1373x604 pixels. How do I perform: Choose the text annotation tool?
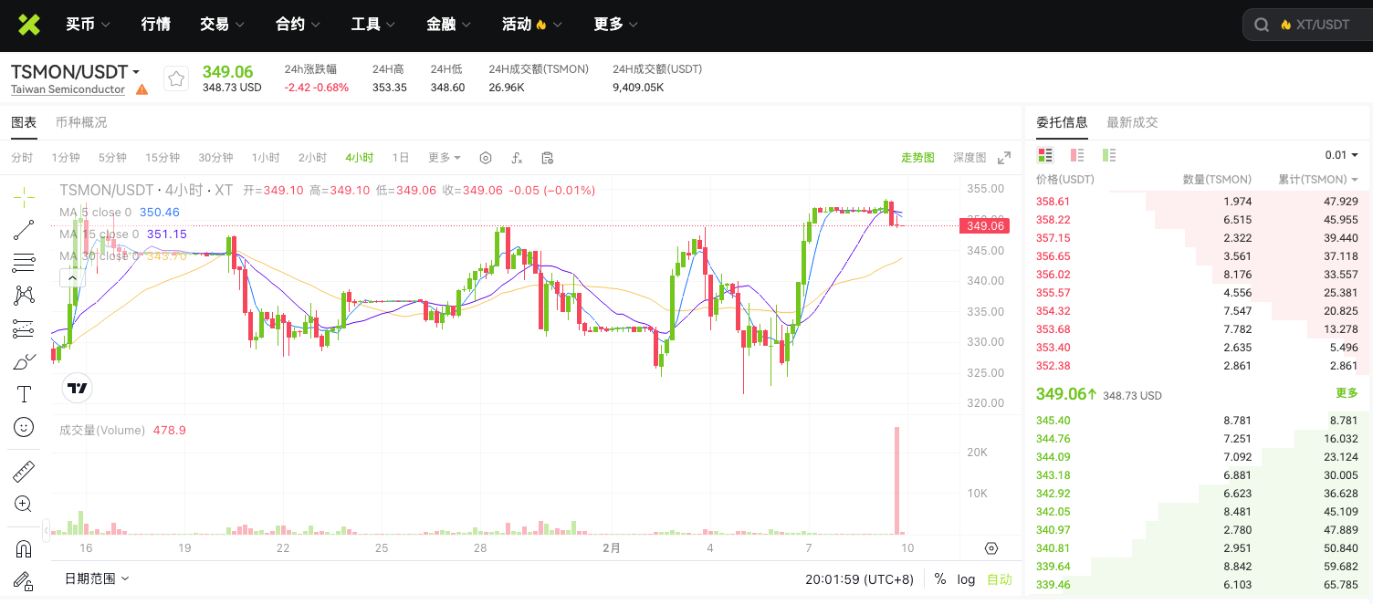tap(24, 394)
